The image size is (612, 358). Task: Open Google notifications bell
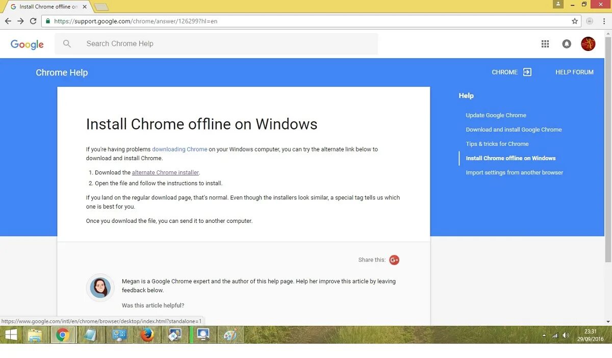click(567, 44)
